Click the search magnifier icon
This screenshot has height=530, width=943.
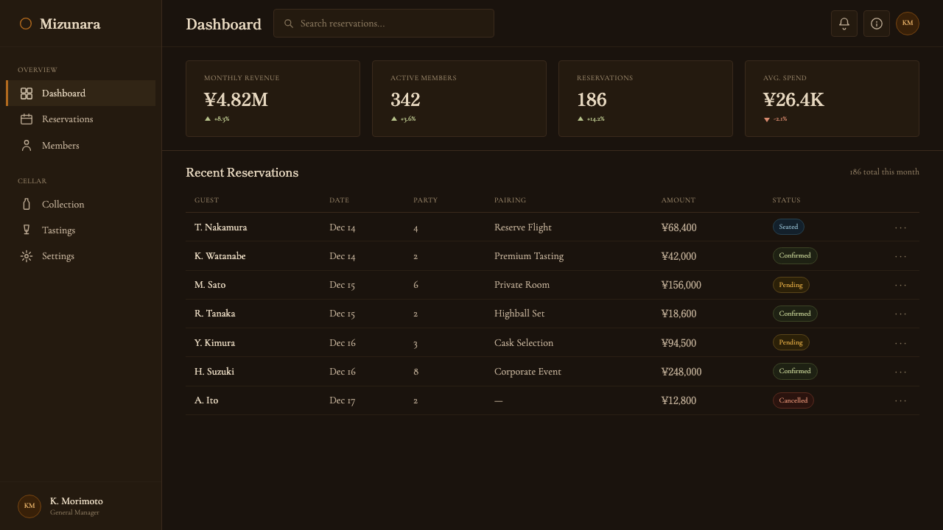[289, 24]
